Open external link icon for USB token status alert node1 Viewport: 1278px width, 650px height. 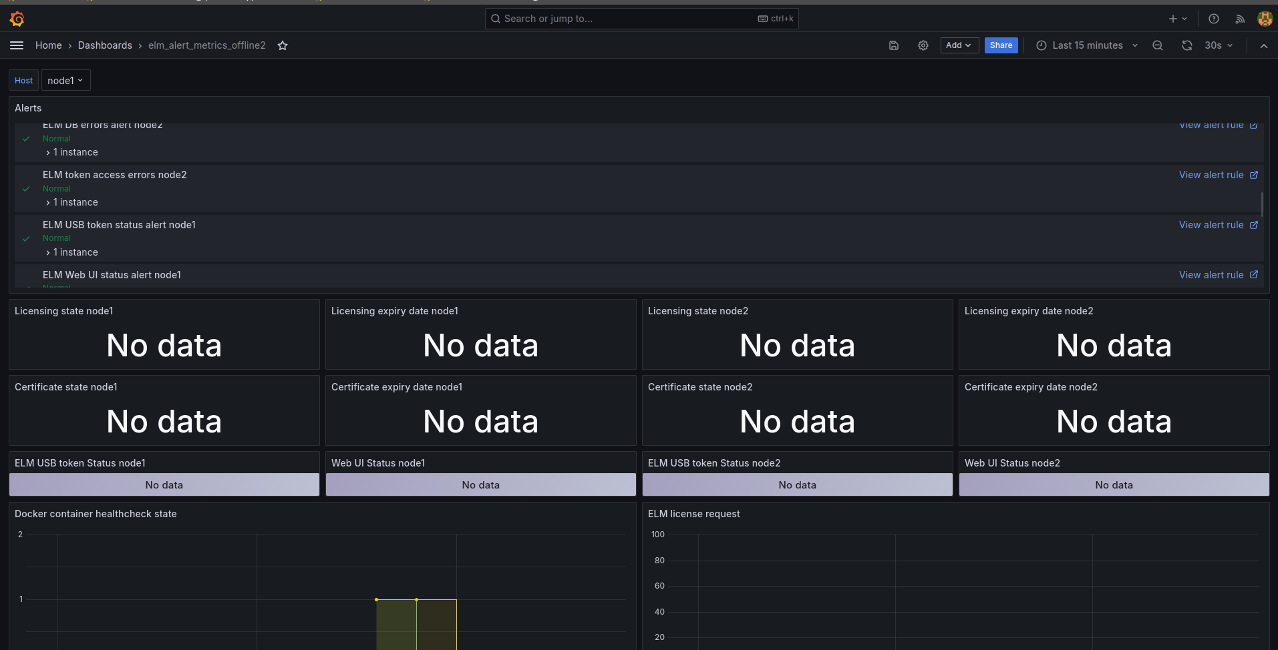(1254, 225)
